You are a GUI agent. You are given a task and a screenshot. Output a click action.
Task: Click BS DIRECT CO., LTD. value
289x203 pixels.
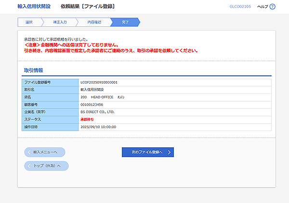pyautogui.click(x=97, y=112)
